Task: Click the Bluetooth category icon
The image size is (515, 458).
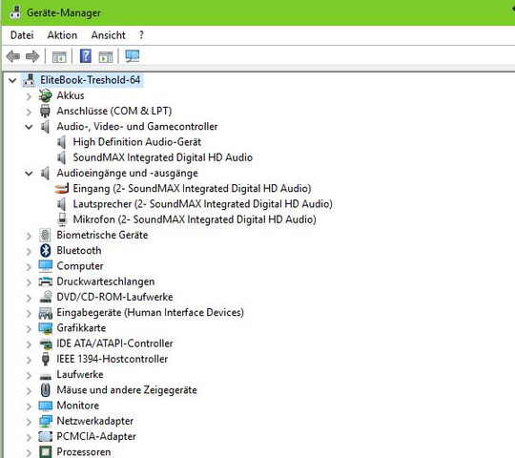Action: (x=46, y=251)
